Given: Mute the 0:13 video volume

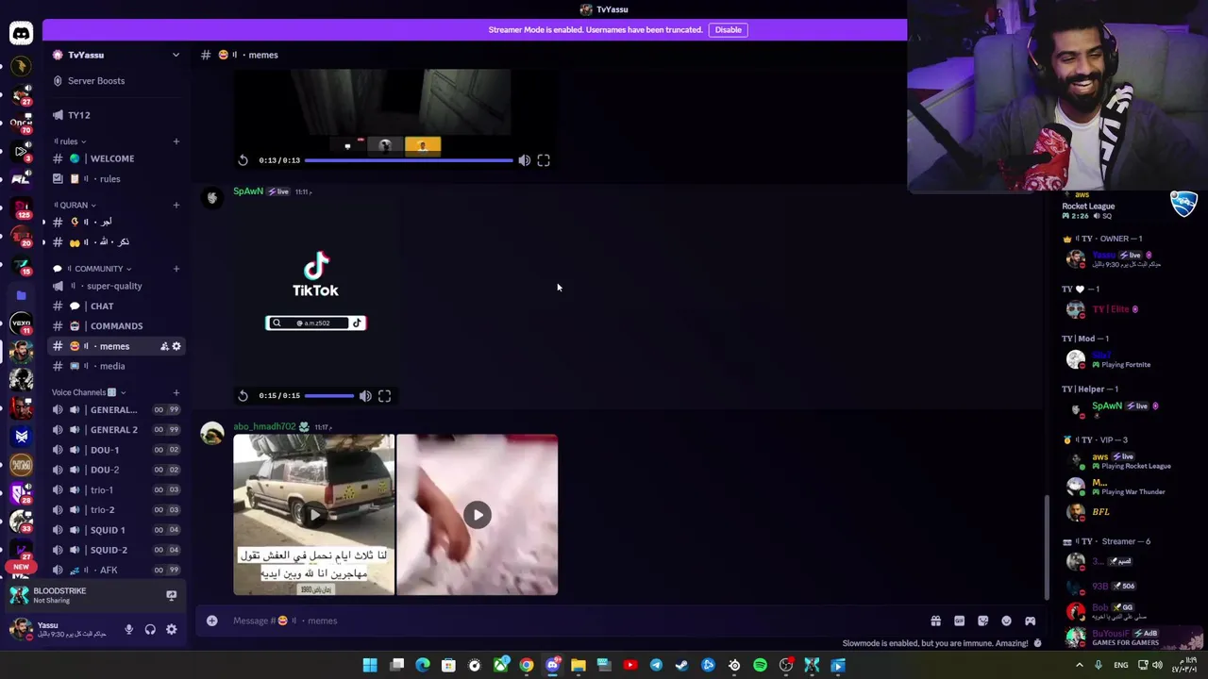Looking at the screenshot, I should tap(524, 160).
